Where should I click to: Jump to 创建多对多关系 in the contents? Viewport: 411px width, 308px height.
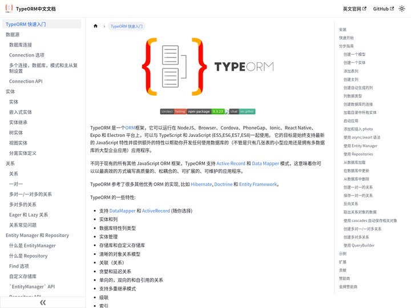[x=356, y=237]
